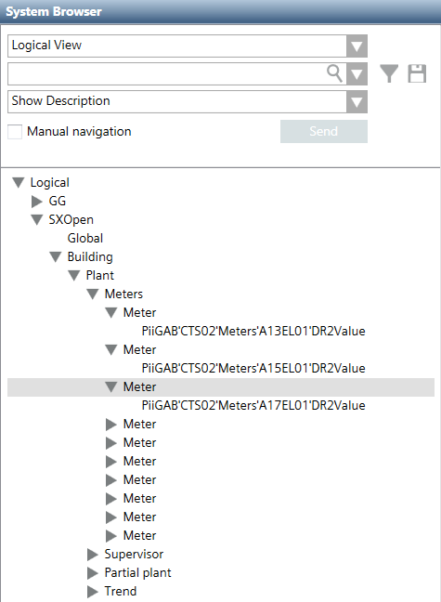Select the A13EL01'DR2Value data point
Viewport: 441px width, 602px height.
pos(253,331)
